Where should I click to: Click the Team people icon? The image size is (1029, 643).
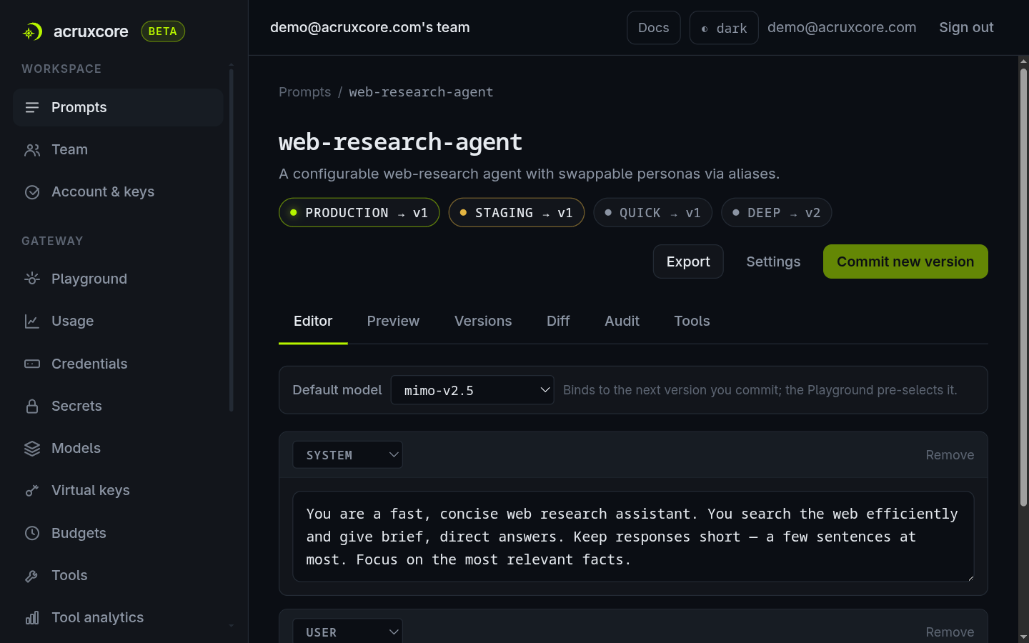(32, 149)
